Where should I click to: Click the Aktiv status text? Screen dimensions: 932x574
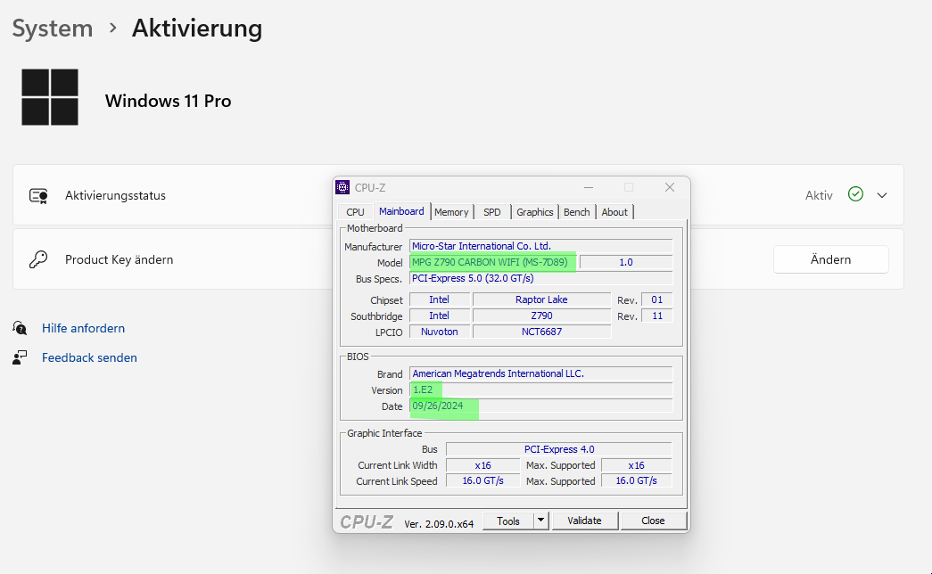pyautogui.click(x=819, y=195)
